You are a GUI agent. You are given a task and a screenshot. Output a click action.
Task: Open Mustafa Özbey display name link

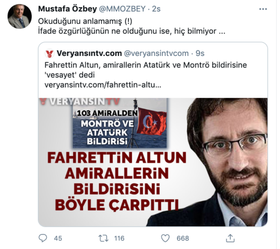(68, 9)
